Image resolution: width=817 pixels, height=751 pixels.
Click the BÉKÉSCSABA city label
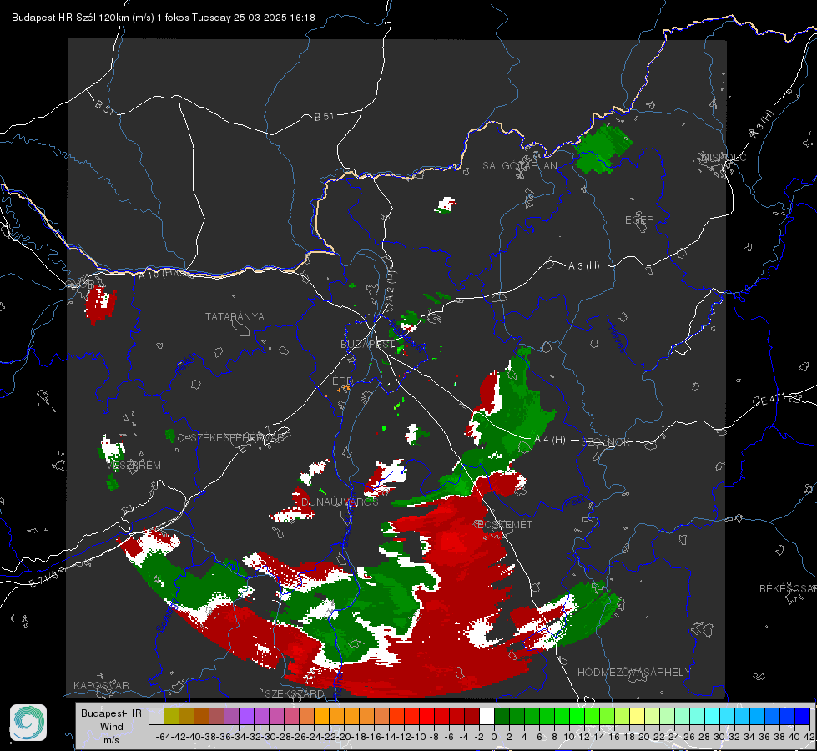[x=788, y=588]
